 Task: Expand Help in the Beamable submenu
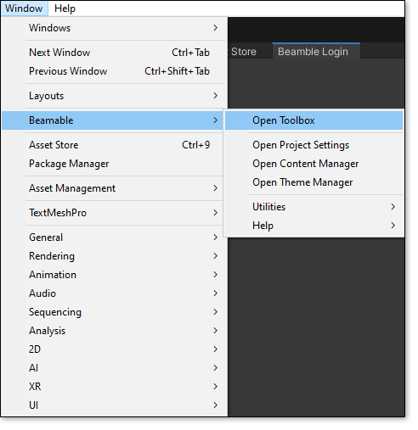click(x=313, y=226)
